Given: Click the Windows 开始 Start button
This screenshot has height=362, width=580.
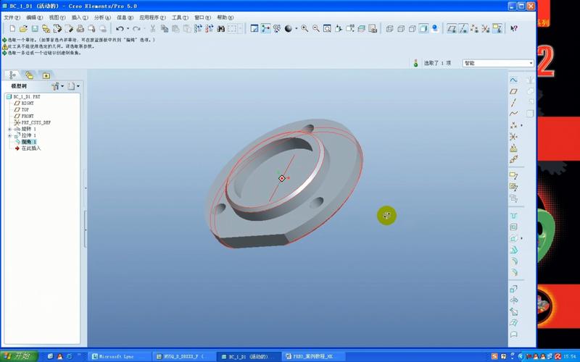Looking at the screenshot, I should 17,356.
